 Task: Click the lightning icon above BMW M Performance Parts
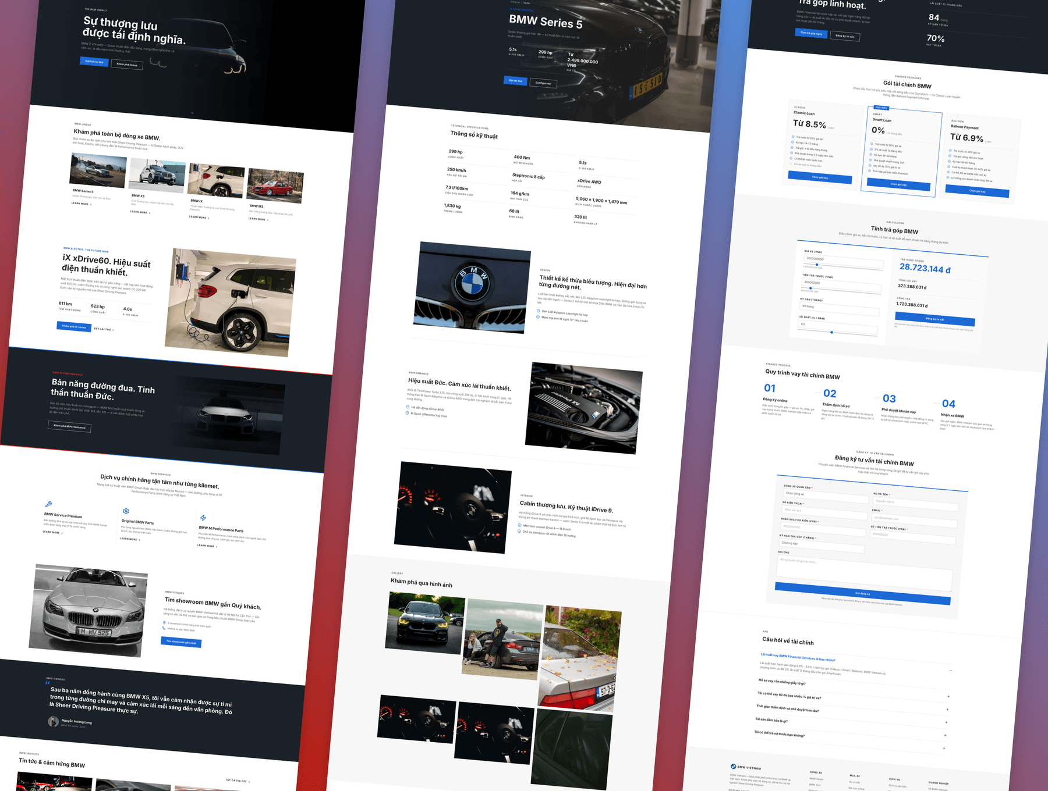coord(203,518)
